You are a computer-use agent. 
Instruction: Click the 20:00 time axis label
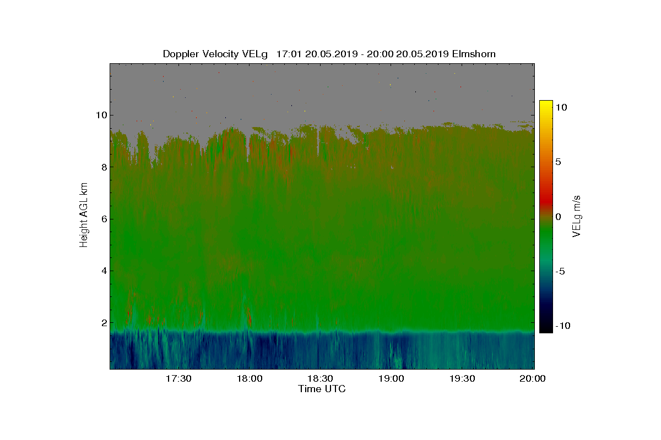pyautogui.click(x=533, y=378)
